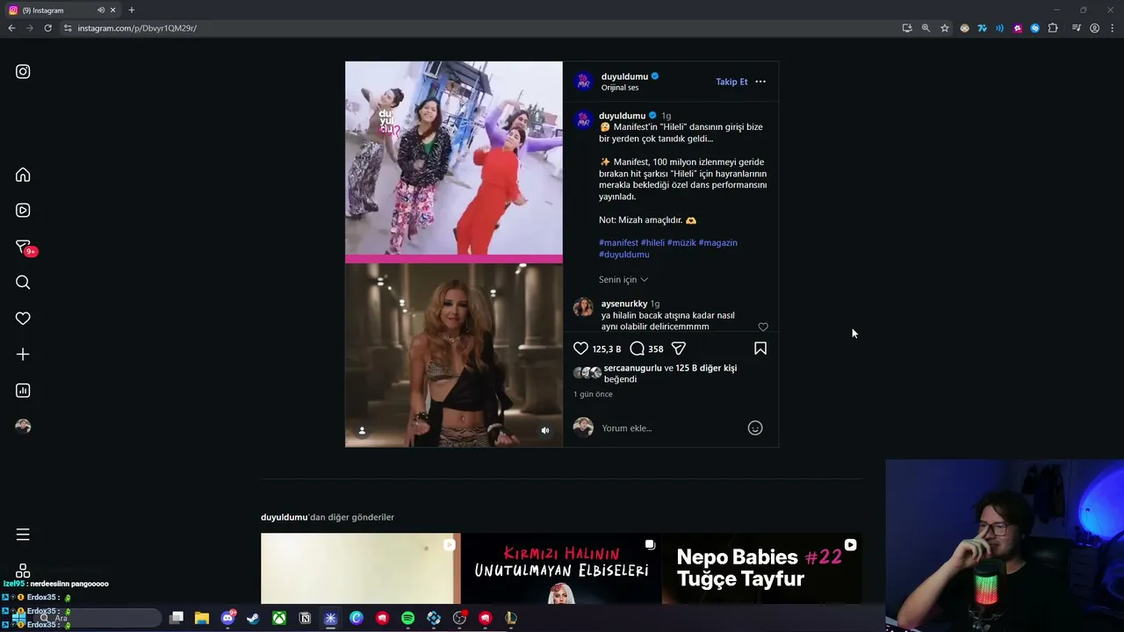Go back in browser
This screenshot has height=632, width=1124.
coord(11,28)
